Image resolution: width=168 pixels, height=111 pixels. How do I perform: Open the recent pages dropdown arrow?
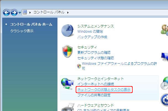[20, 13]
